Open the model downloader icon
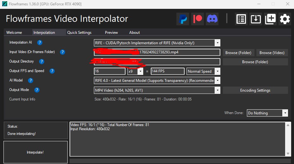 (256, 19)
